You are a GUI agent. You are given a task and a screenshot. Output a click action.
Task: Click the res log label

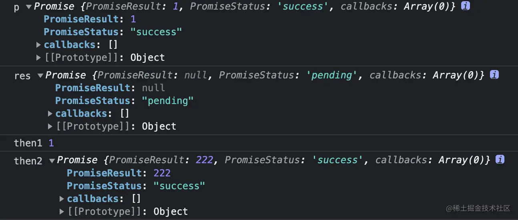click(x=22, y=76)
